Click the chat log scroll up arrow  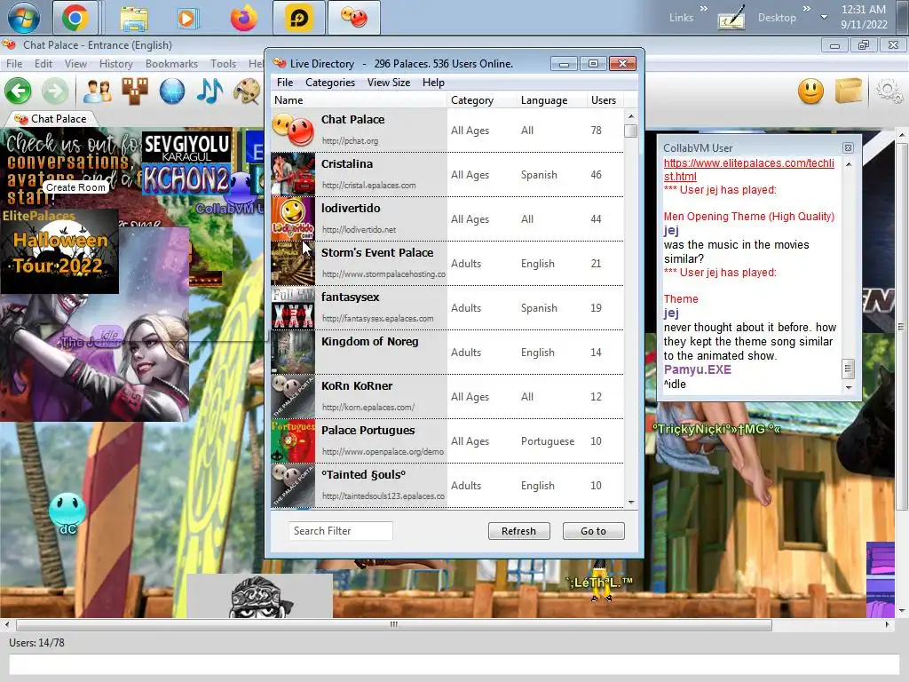(849, 164)
